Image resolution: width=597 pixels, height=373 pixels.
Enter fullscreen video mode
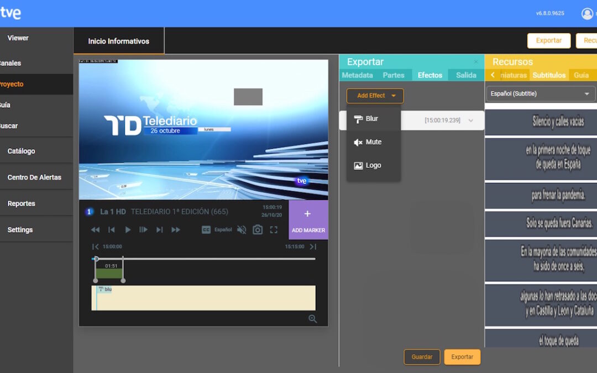[274, 229]
